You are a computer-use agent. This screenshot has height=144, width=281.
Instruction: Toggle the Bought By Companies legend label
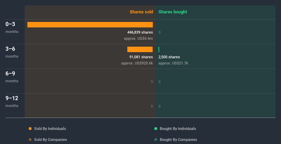(x=178, y=140)
